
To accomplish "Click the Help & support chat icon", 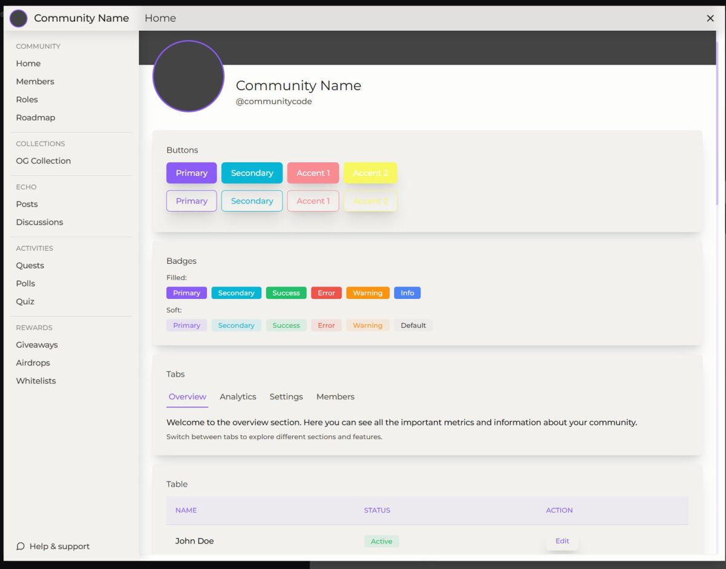I will pyautogui.click(x=21, y=546).
